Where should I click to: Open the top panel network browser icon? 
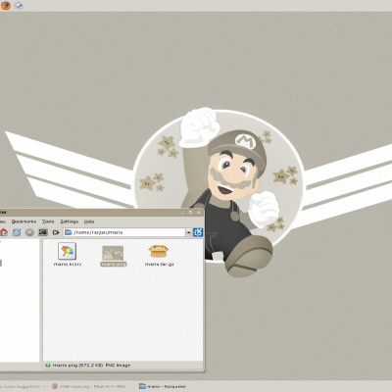19,5
